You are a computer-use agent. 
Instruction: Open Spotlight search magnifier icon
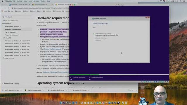181,1
